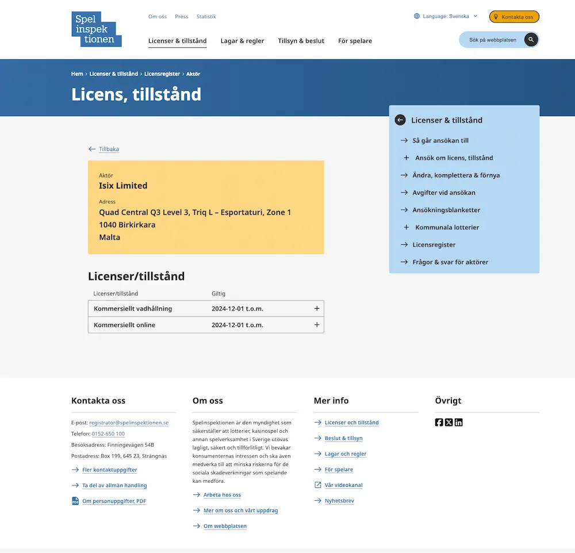Go to Om oss in top navigation
This screenshot has width=575, height=553.
pos(158,17)
